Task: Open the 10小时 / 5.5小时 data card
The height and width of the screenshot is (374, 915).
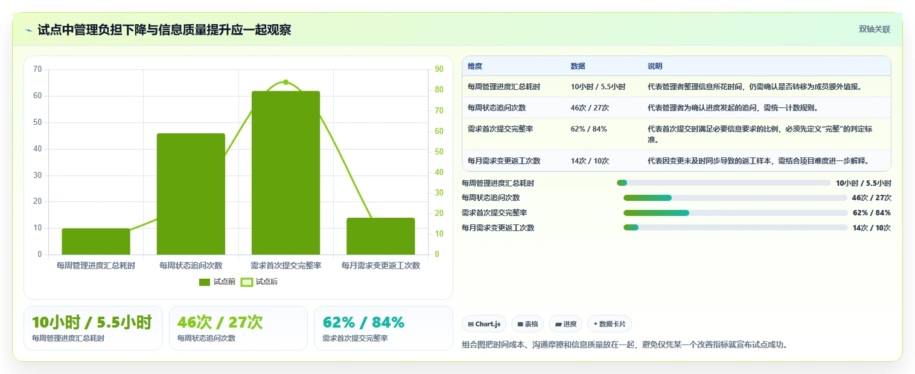Action: [93, 328]
